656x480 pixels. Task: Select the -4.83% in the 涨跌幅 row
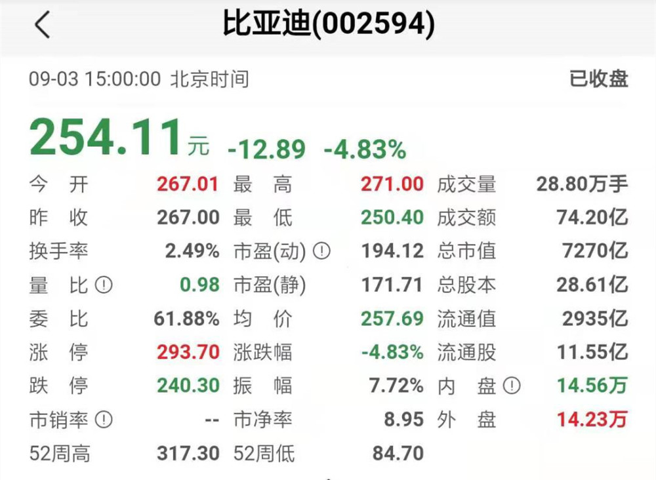pos(392,352)
